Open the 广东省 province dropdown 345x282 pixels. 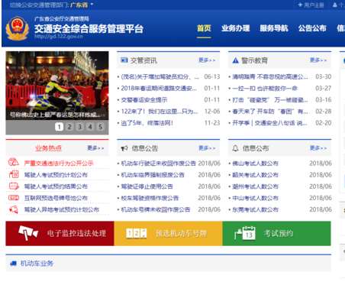[82, 5]
